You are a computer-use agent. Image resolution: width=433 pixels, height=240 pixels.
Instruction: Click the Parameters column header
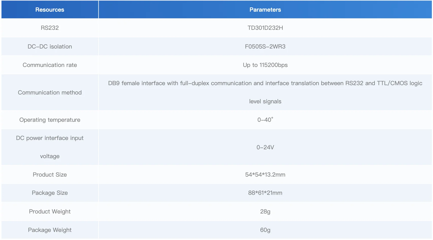coord(265,10)
